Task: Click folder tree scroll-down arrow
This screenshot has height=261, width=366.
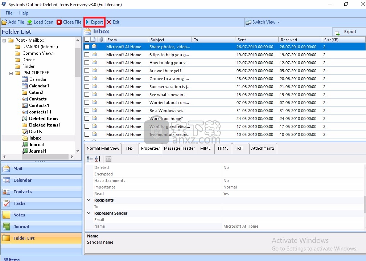Action: click(x=78, y=151)
